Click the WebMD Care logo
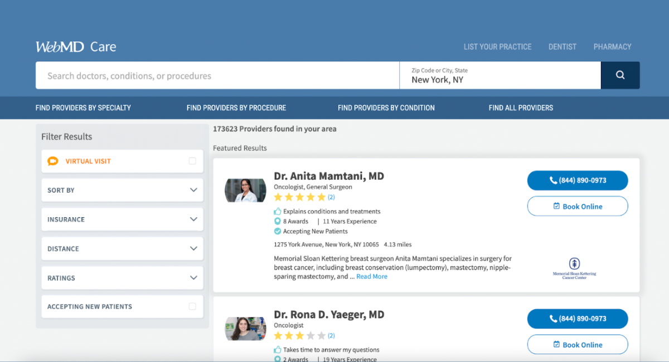Viewport: 669px width, 362px height. 75,47
